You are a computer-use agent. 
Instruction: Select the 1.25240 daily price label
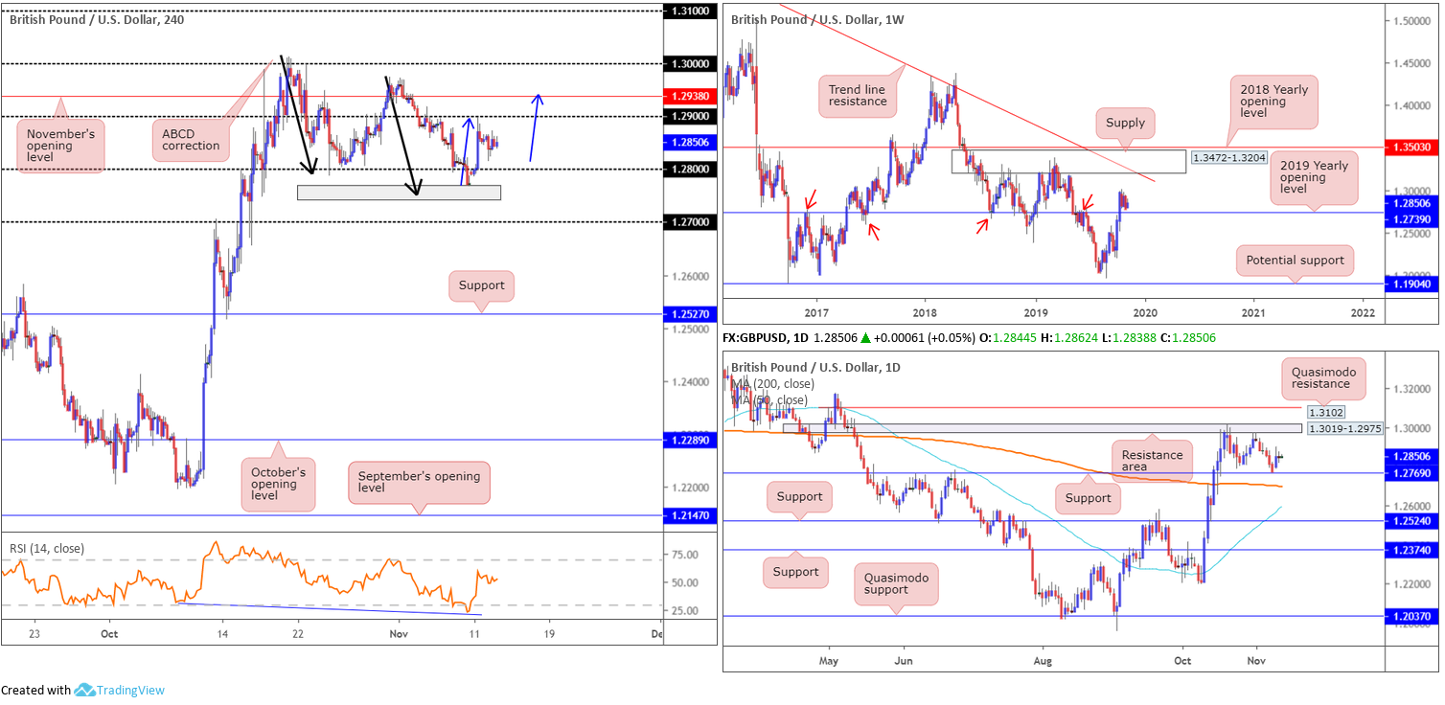1411,520
